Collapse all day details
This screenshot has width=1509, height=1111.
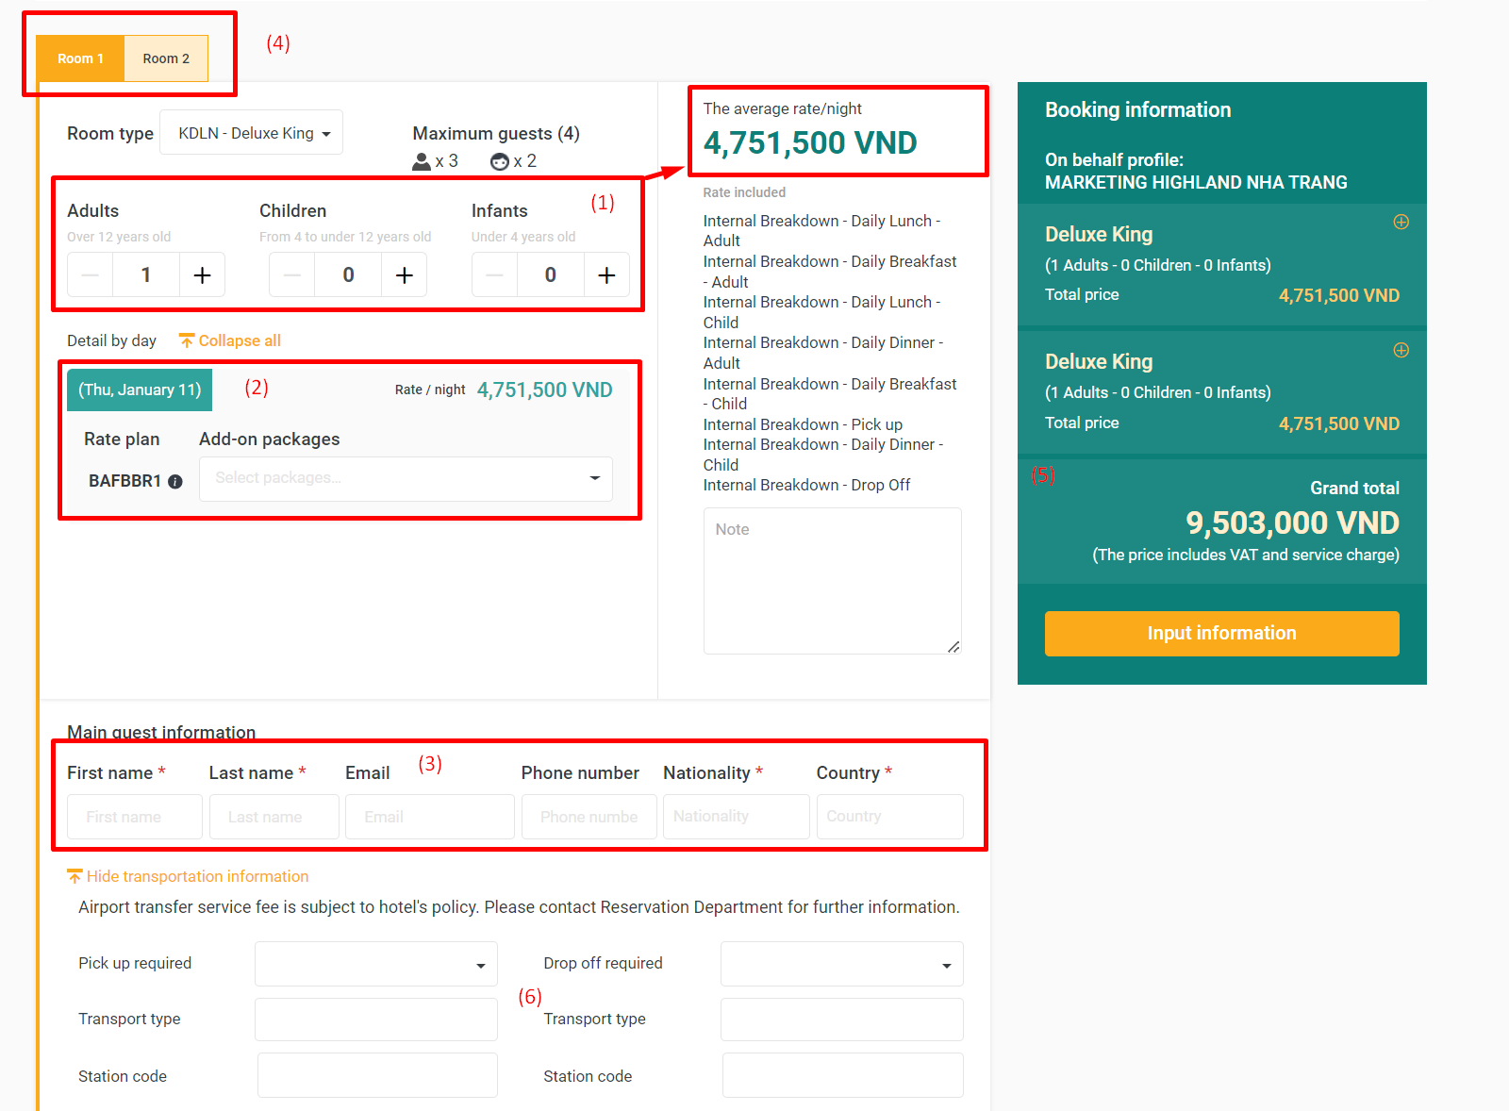(230, 341)
